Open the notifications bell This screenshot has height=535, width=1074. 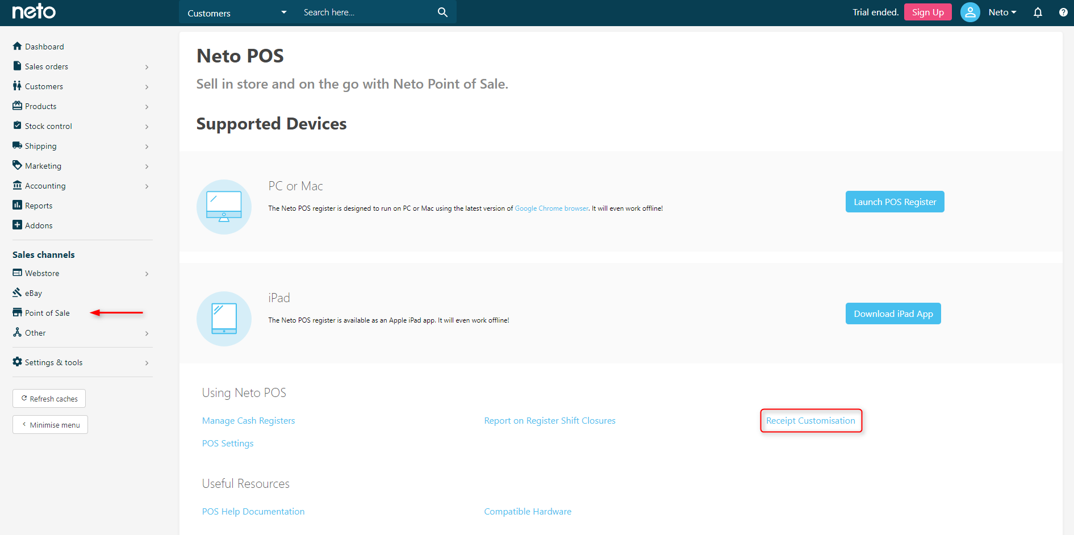pyautogui.click(x=1038, y=12)
